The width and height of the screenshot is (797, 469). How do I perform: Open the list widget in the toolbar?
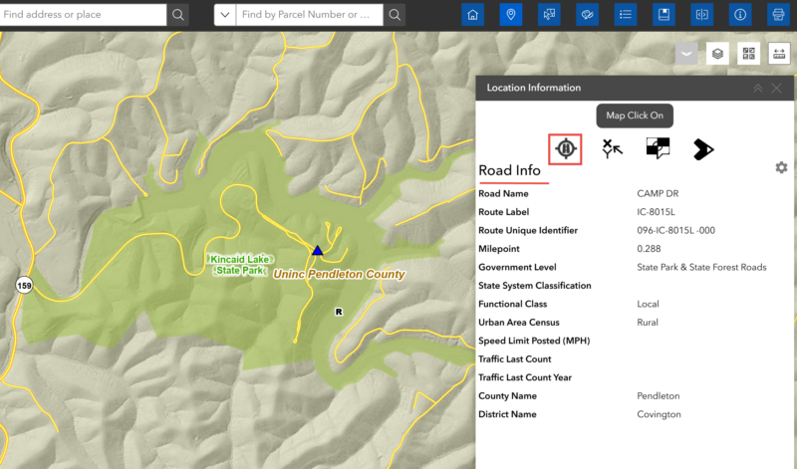[x=625, y=15]
